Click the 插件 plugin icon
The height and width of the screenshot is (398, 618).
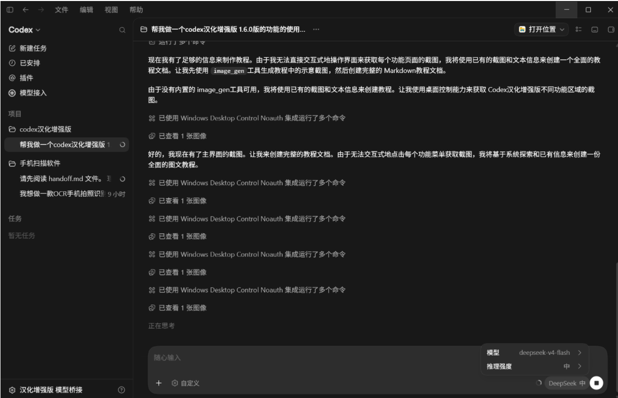point(13,78)
